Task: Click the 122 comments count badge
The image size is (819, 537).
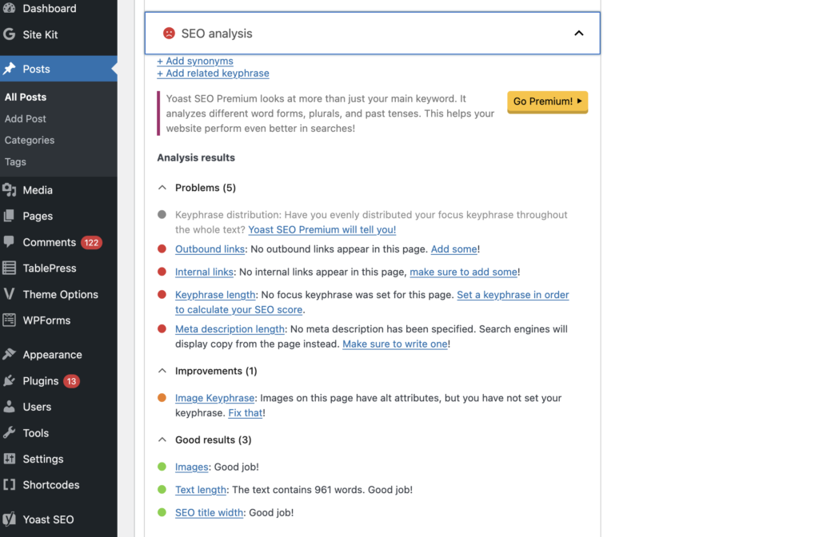Action: coord(91,243)
